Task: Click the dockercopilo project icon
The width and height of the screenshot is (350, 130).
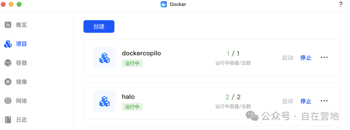Action: 104,58
